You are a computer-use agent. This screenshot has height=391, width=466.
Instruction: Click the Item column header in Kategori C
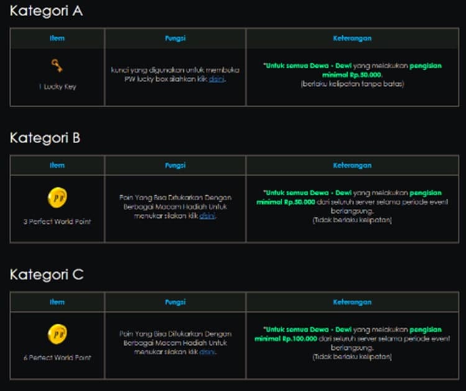[x=57, y=302]
